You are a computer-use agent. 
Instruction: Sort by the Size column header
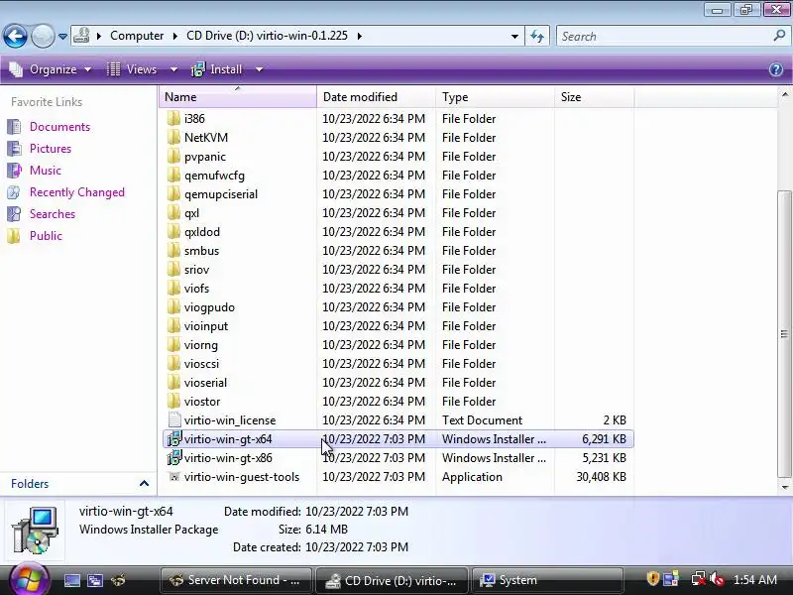click(594, 96)
